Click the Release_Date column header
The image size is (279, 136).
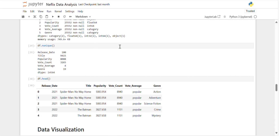click(x=49, y=86)
